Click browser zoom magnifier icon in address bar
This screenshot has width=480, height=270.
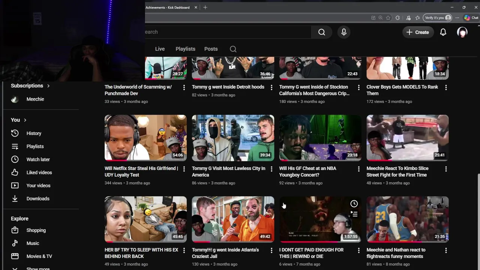tap(380, 18)
